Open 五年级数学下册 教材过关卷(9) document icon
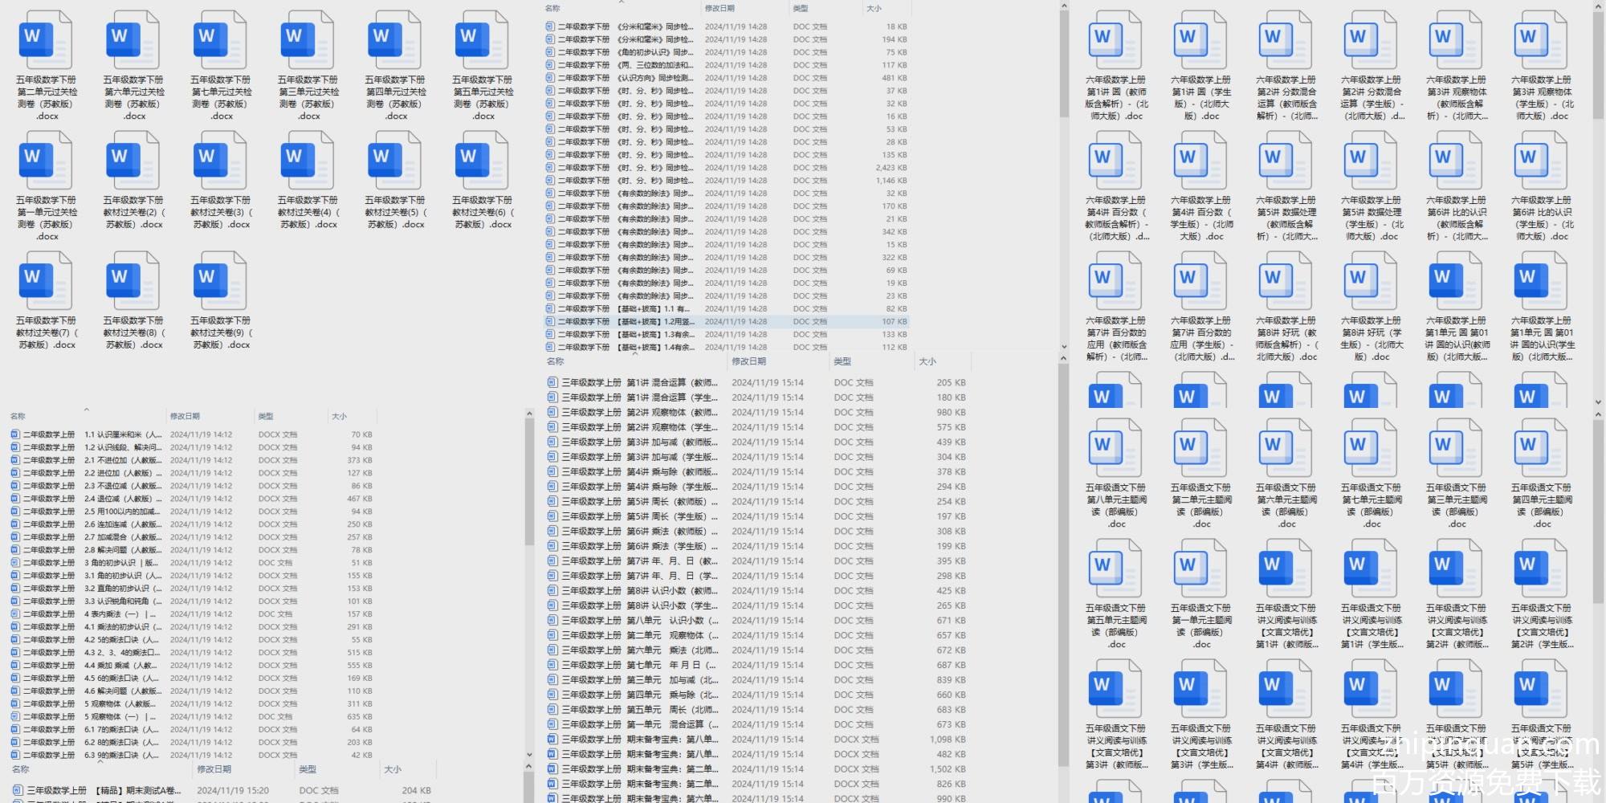The width and height of the screenshot is (1606, 803). pos(221,283)
